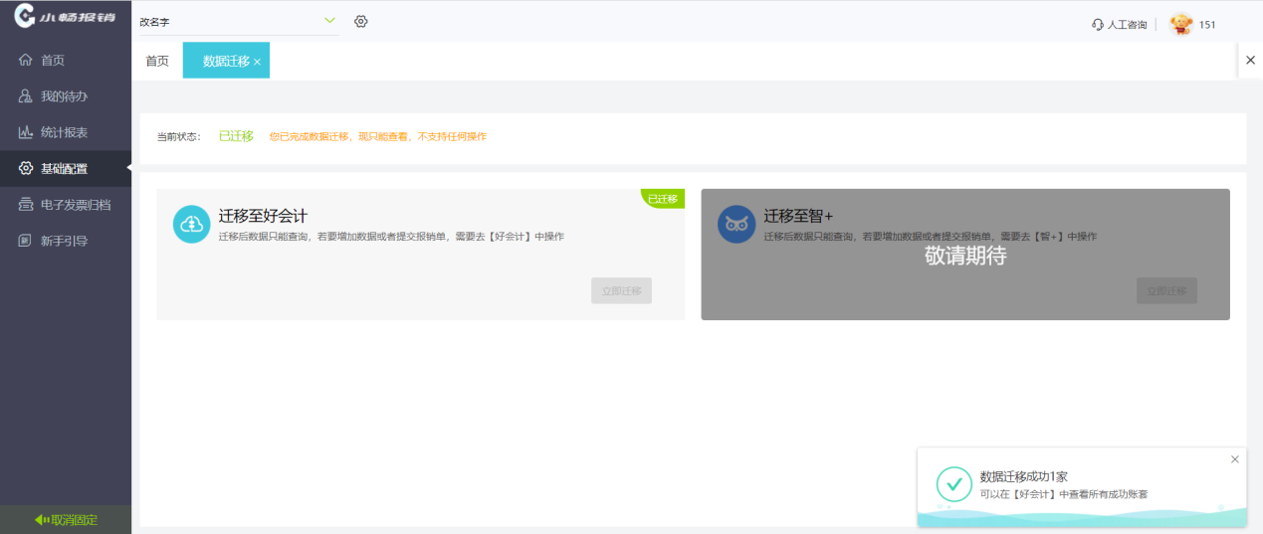Click the green 已迁移 corner badge
The width and height of the screenshot is (1263, 534).
664,198
